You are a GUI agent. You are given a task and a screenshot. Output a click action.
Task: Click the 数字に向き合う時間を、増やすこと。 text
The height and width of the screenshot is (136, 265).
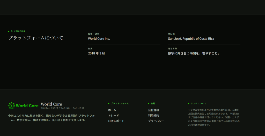click(194, 53)
